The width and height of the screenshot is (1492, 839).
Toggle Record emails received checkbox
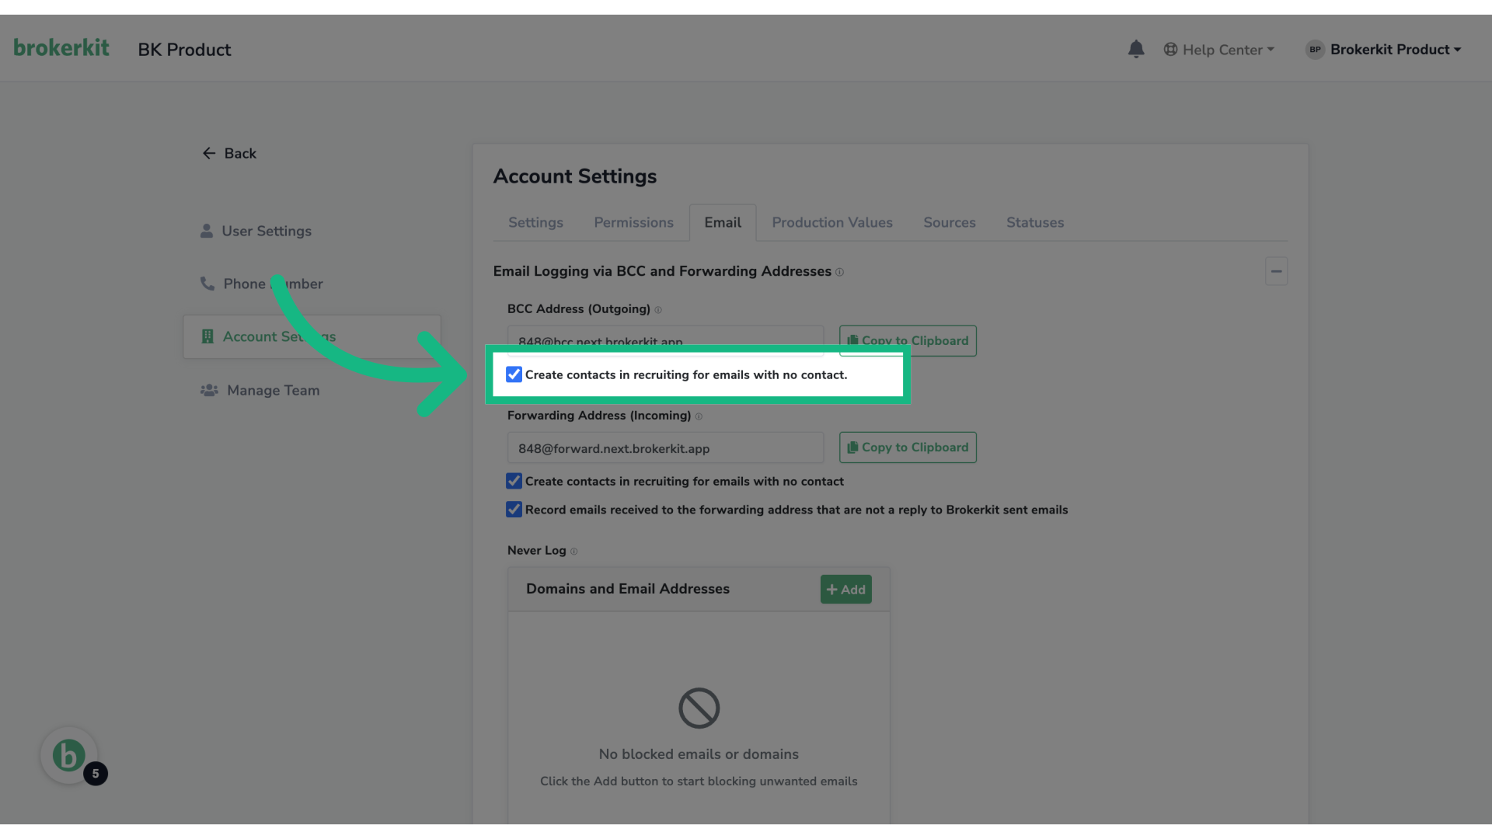pos(514,510)
